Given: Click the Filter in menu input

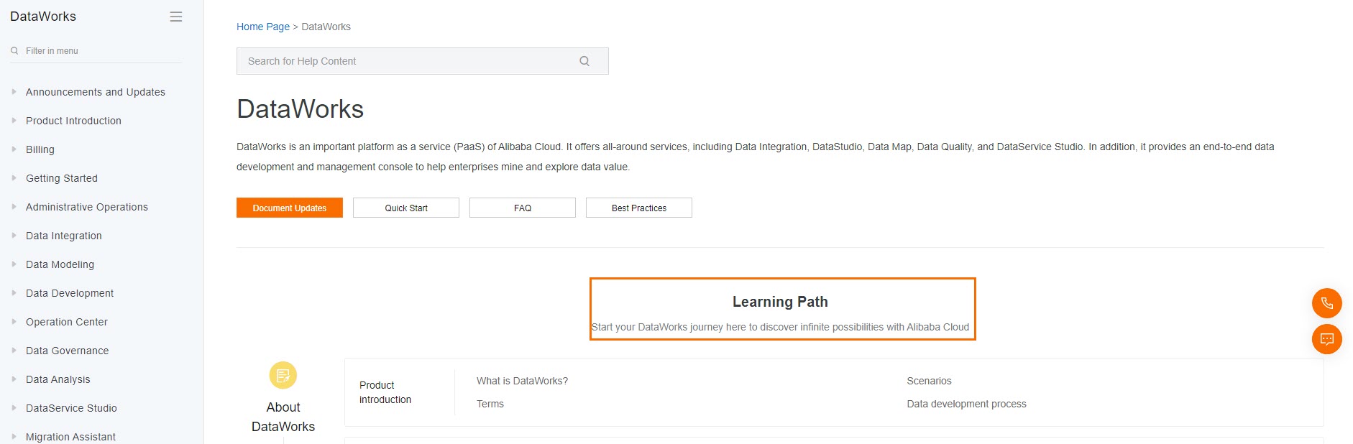Looking at the screenshot, I should pos(101,51).
